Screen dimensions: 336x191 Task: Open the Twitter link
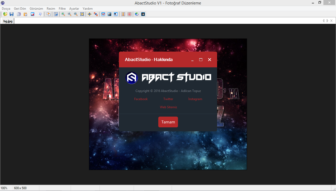[168, 99]
